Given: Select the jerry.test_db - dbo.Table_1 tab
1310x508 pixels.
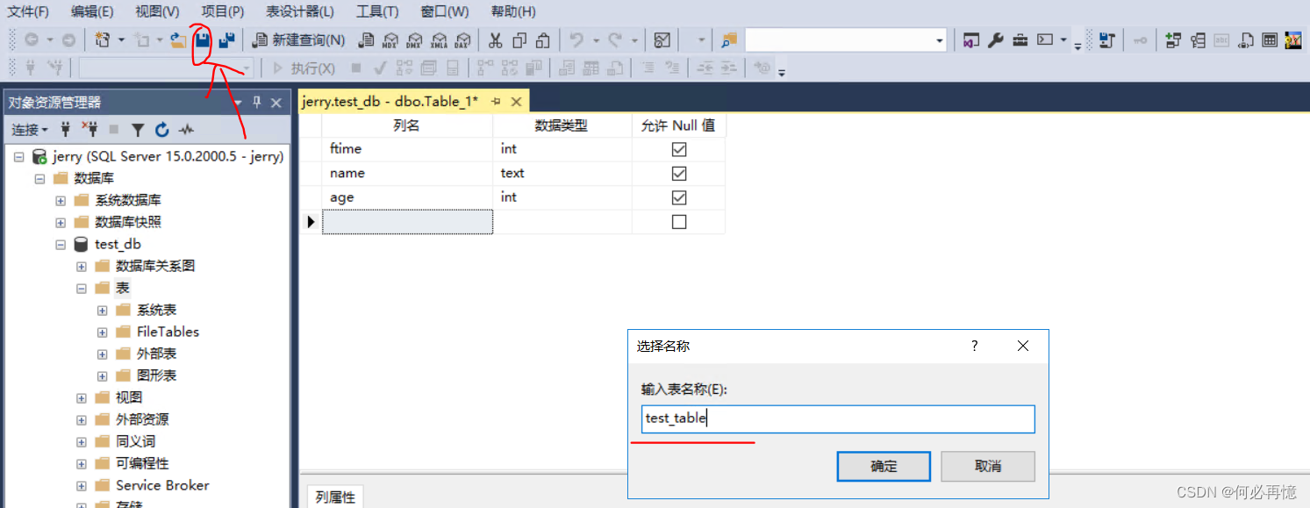Looking at the screenshot, I should pyautogui.click(x=390, y=102).
